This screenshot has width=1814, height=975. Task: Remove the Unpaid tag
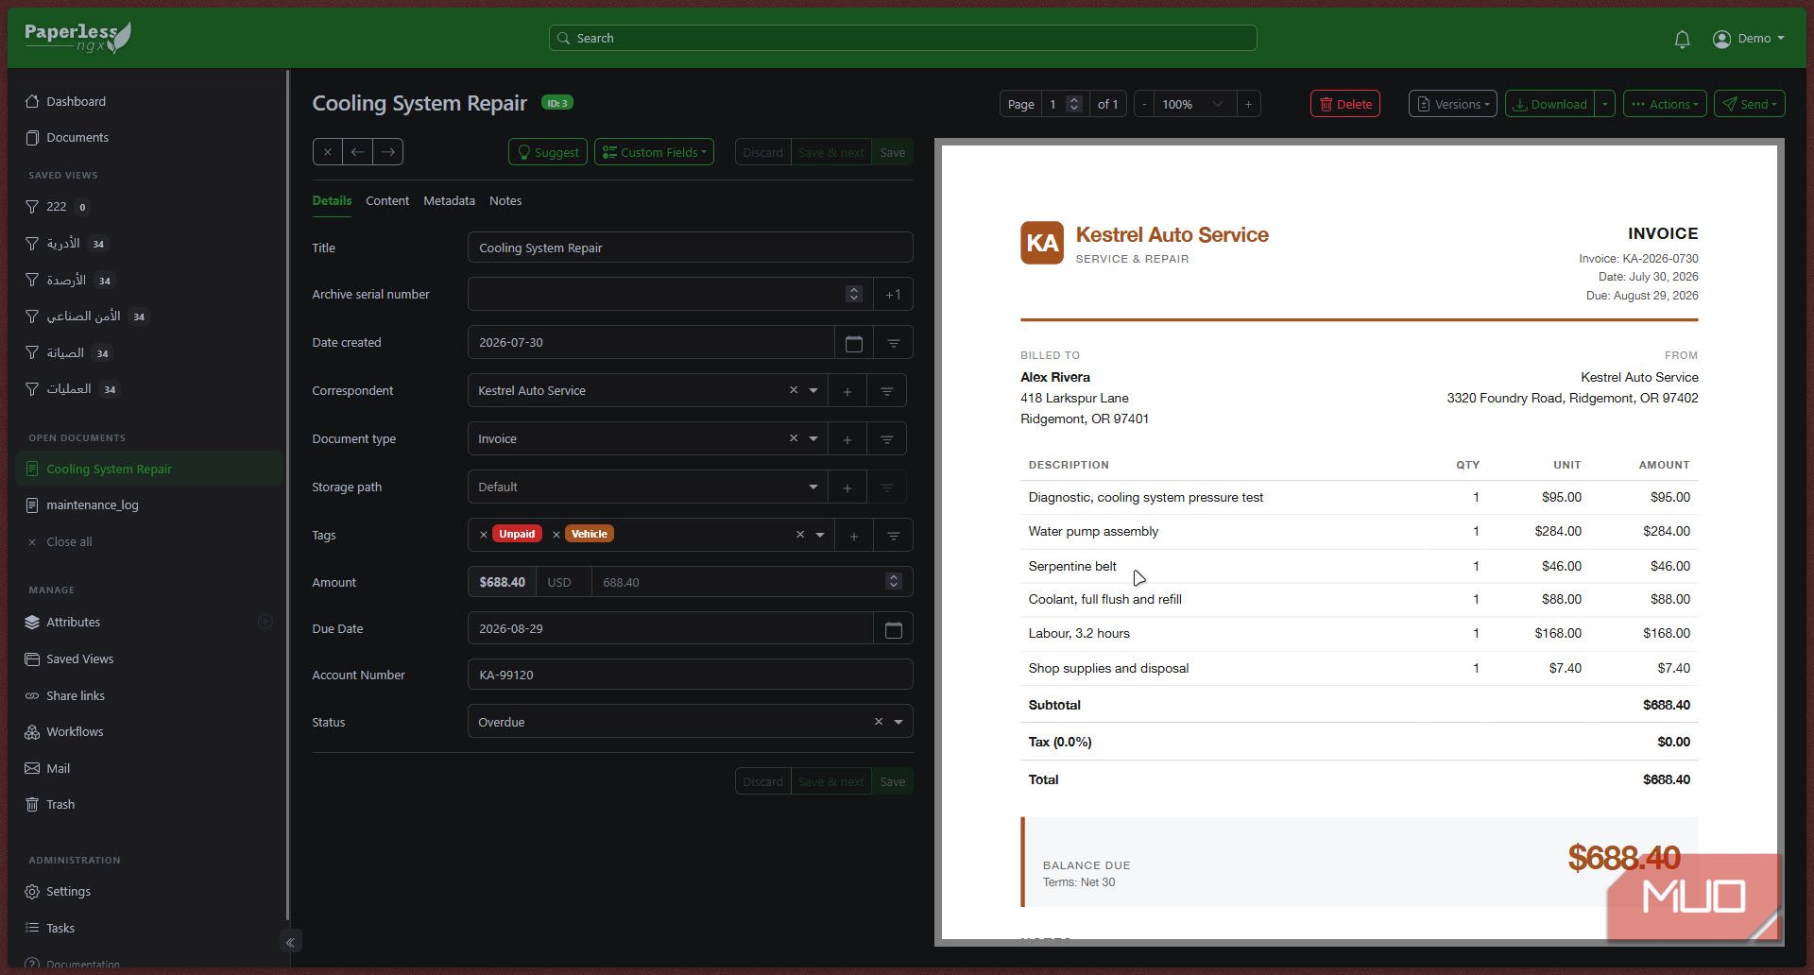[x=484, y=535]
